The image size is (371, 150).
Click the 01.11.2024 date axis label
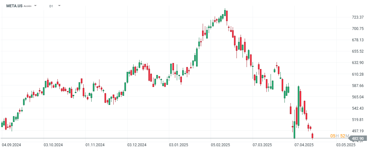point(95,145)
